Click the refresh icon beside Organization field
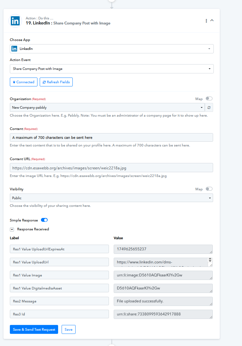Image resolution: width=242 pixels, height=346 pixels. tap(209, 108)
